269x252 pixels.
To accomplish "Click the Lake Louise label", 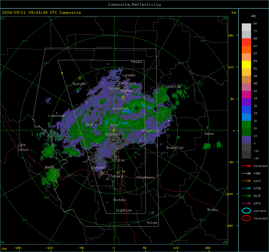I will (x=23, y=147).
